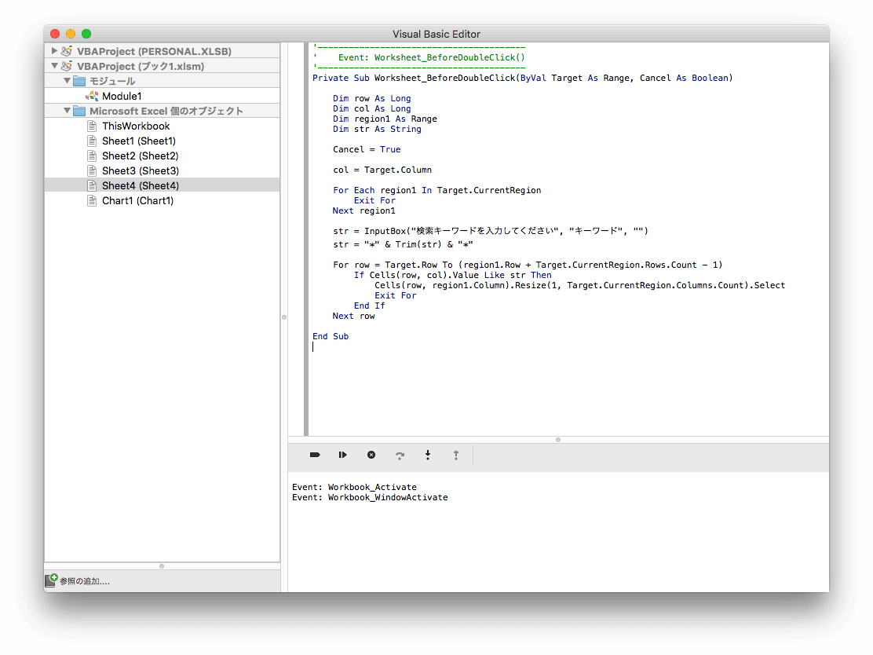Select Sheet2 (Sheet2) object
Image resolution: width=873 pixels, height=655 pixels.
[x=140, y=156]
